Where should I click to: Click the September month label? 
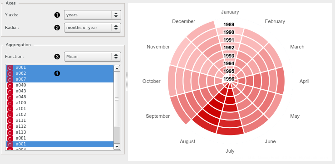pos(158,116)
